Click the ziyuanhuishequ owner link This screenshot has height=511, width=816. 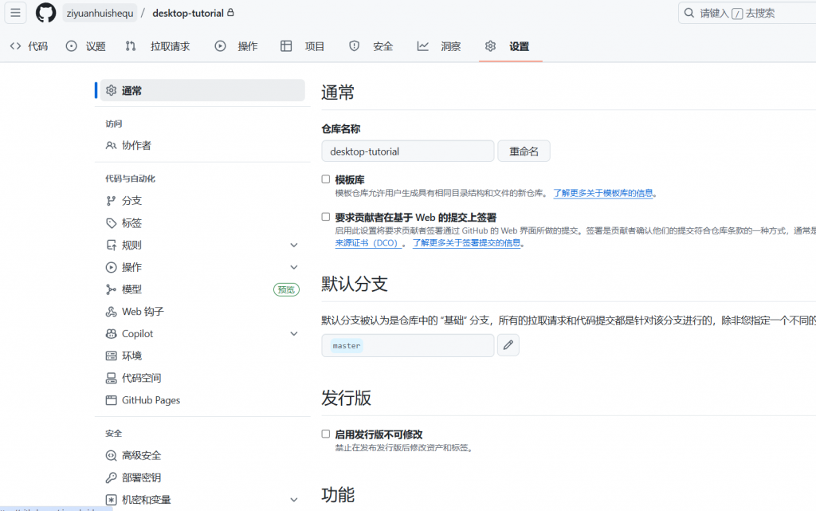[100, 13]
